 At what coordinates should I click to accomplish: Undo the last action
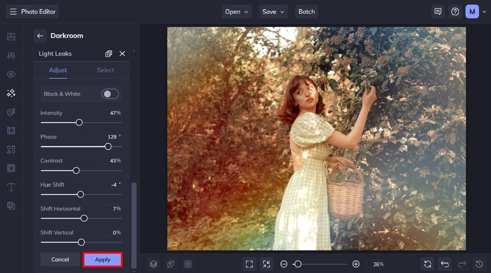(x=445, y=264)
